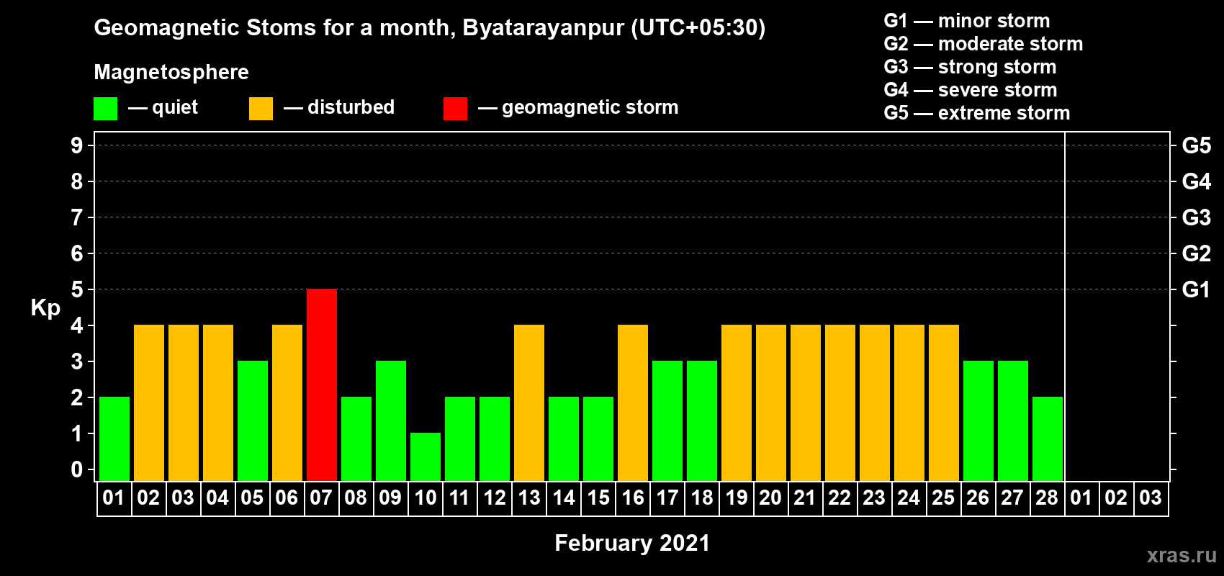Click the date label '24' on x-axis

click(909, 498)
